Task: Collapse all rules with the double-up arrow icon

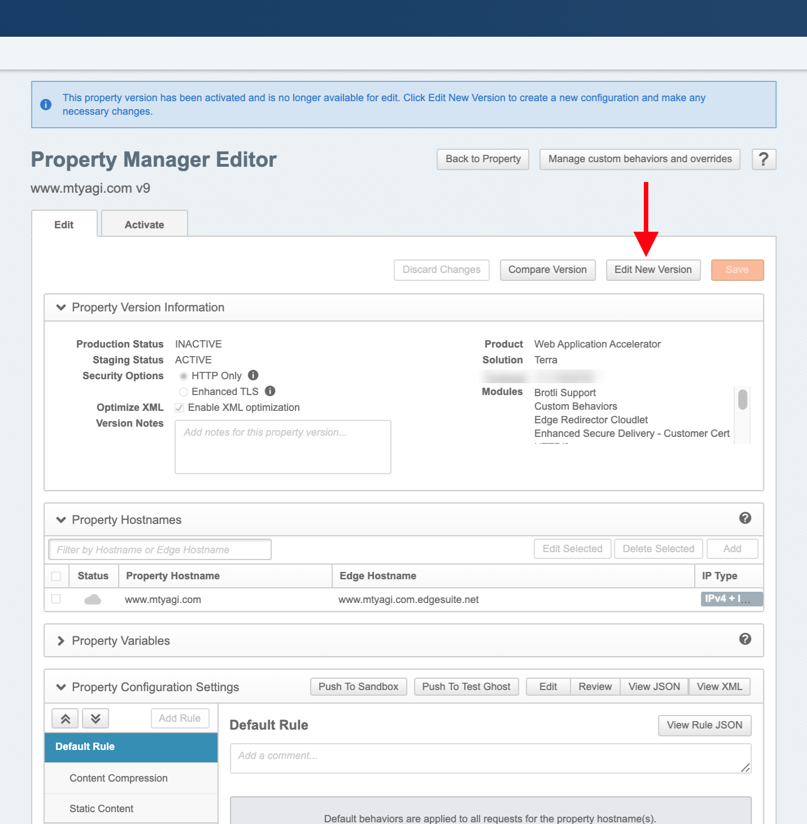Action: click(64, 718)
